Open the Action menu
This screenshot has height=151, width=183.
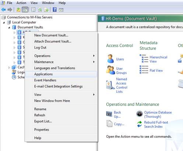pyautogui.click(x=21, y=3)
